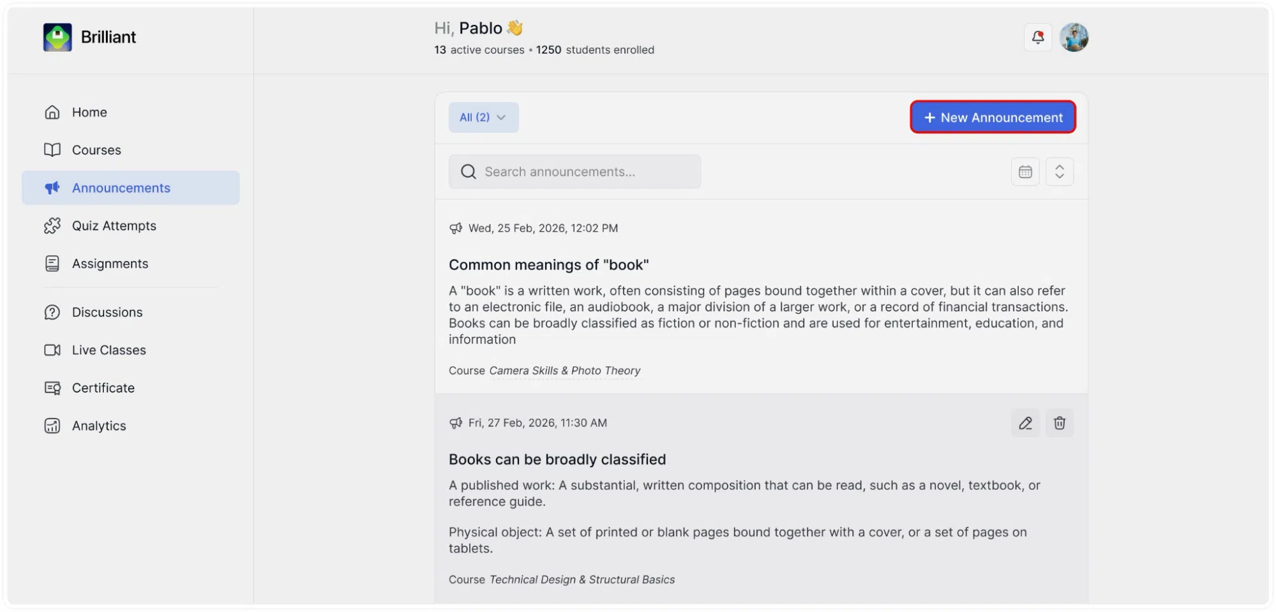Open the Camera Skills & Photo Theory course link
The image size is (1276, 612).
[x=565, y=371]
